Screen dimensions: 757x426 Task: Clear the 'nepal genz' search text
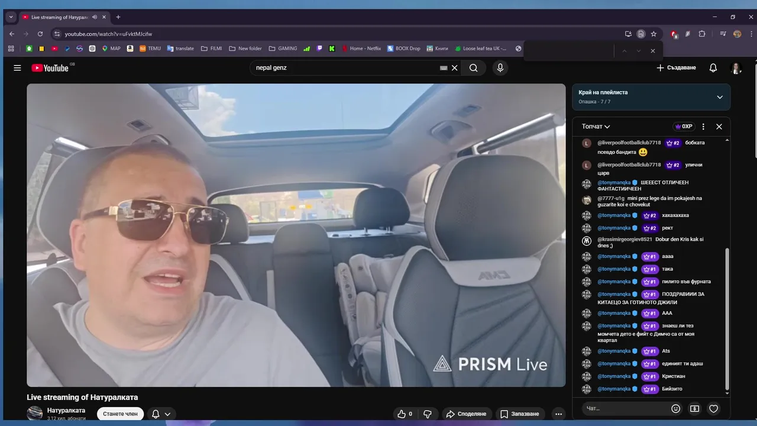(x=455, y=68)
